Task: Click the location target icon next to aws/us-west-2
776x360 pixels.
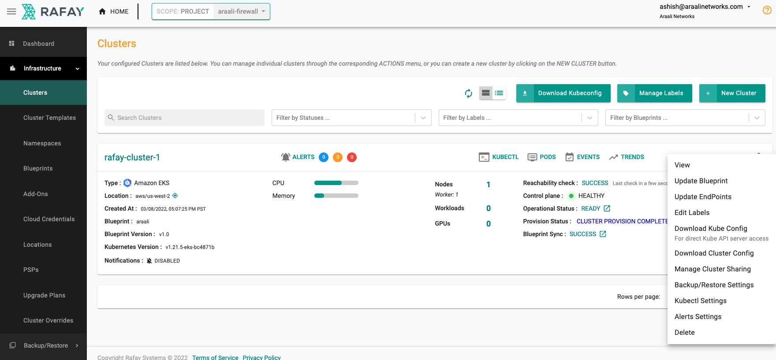Action: (x=175, y=196)
